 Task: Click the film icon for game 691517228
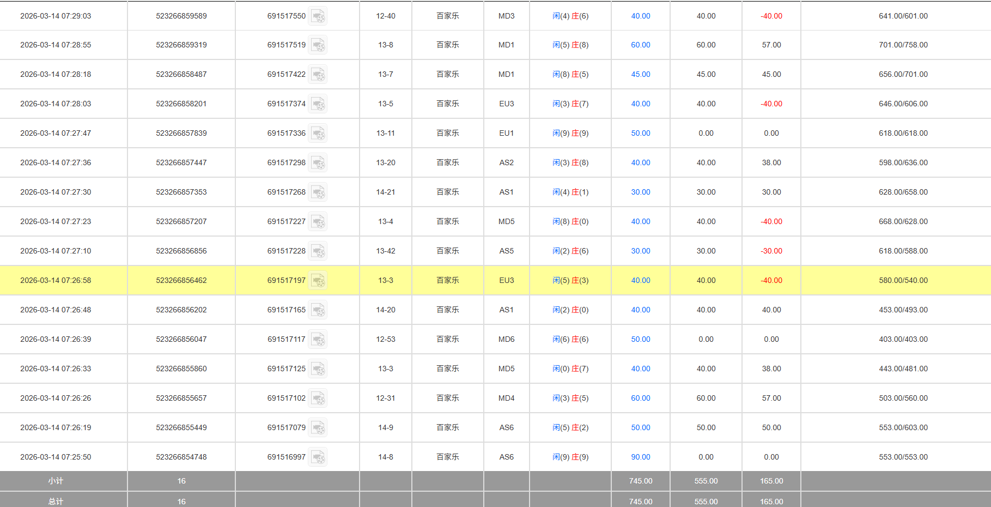click(318, 251)
